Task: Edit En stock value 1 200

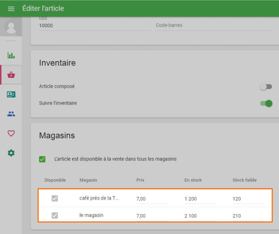Action: coord(200,199)
